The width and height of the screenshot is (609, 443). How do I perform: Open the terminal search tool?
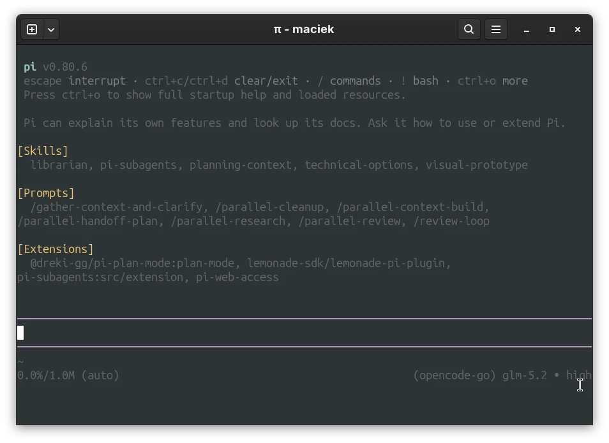[x=469, y=29]
